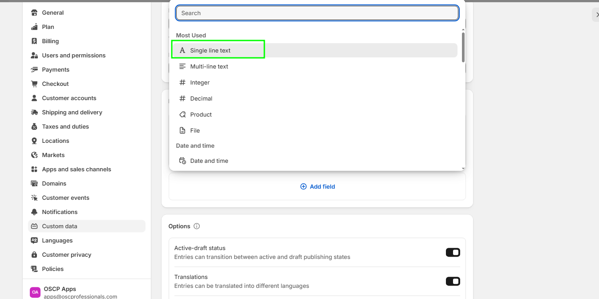The image size is (599, 299).
Task: Pick the Date and time field type
Action: point(209,161)
